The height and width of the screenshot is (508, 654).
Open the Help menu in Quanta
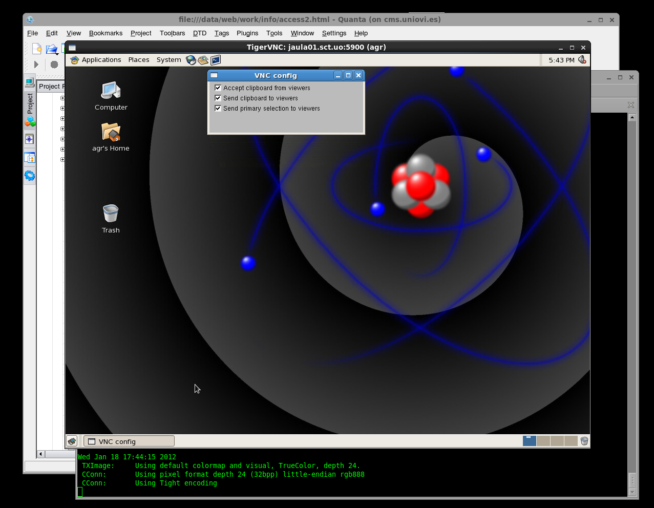pyautogui.click(x=361, y=33)
